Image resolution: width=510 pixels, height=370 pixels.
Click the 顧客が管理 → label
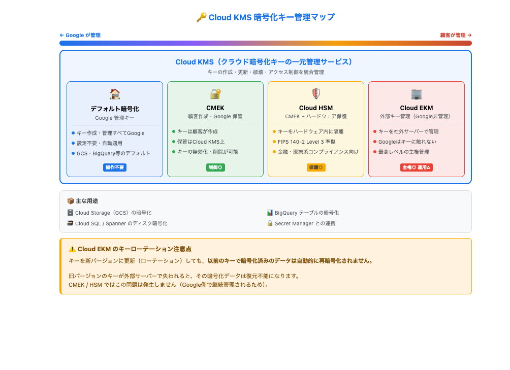tap(456, 35)
